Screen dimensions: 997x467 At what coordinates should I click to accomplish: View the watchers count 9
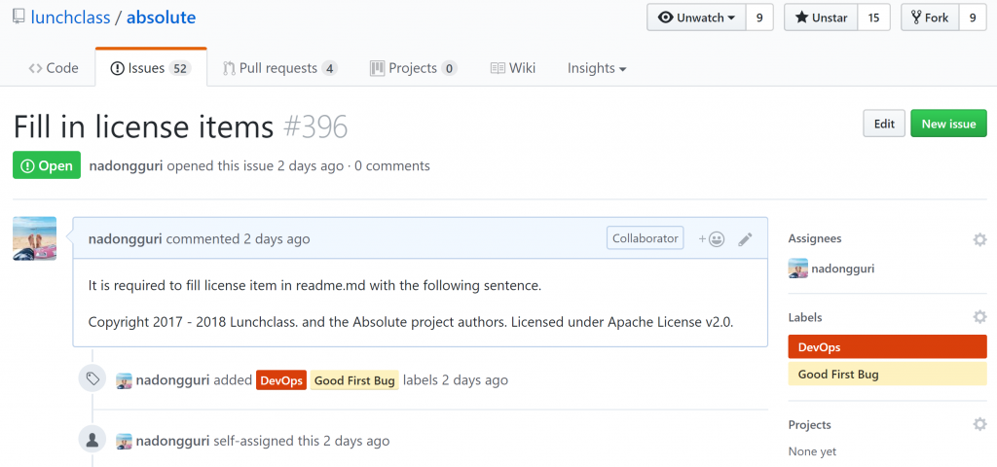coord(759,18)
